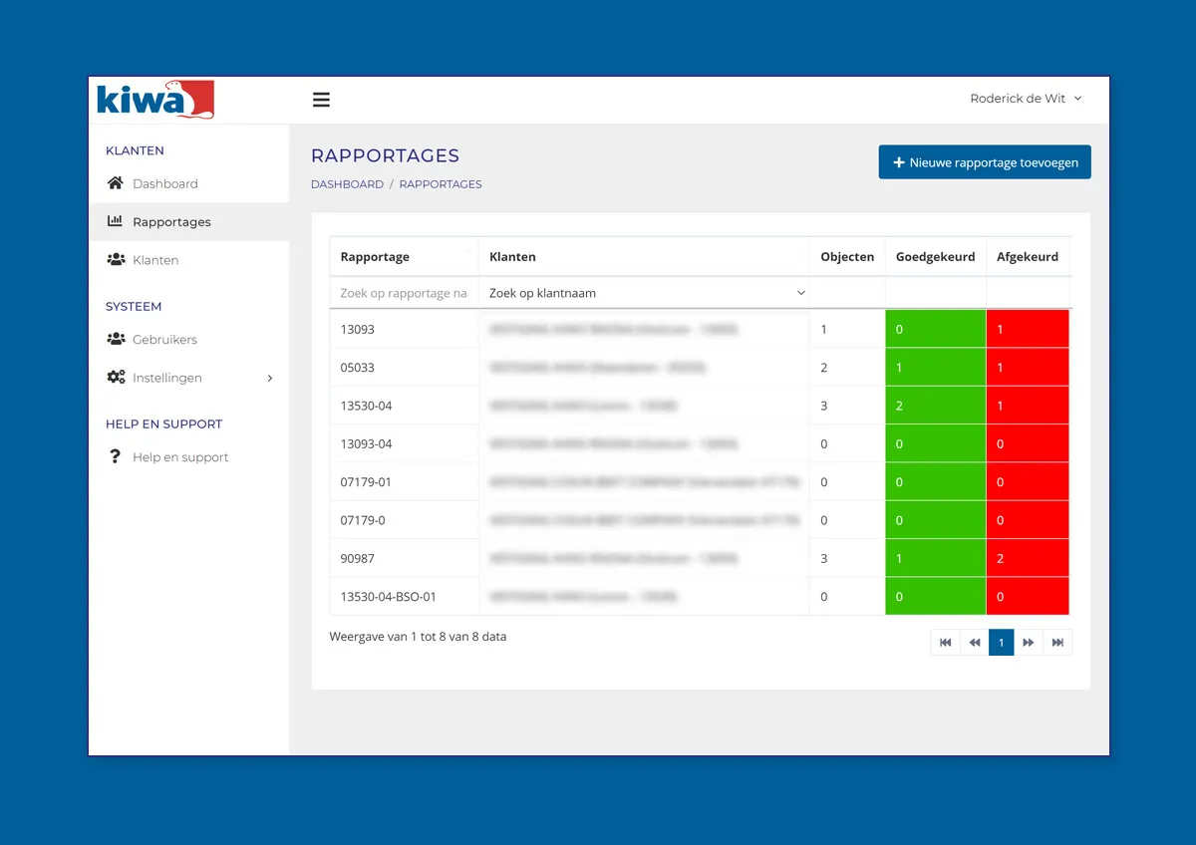This screenshot has width=1196, height=845.
Task: Click the Help en support question mark icon
Action: [115, 456]
